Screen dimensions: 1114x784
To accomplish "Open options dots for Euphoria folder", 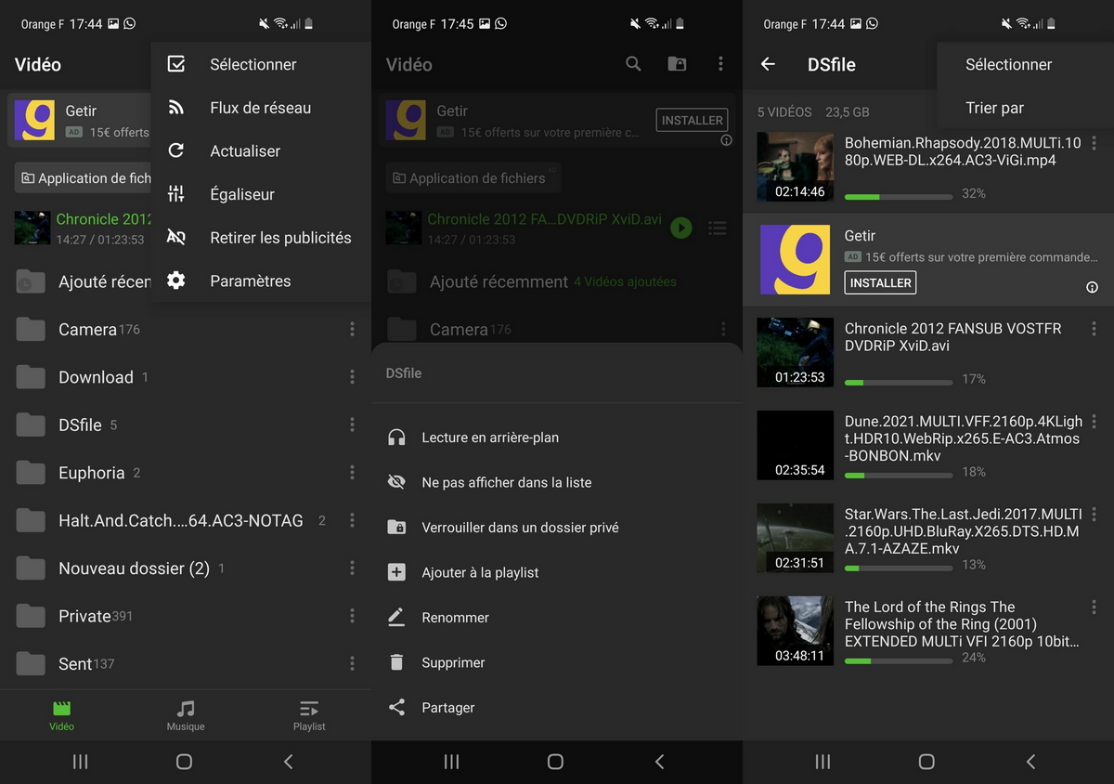I will click(x=352, y=472).
